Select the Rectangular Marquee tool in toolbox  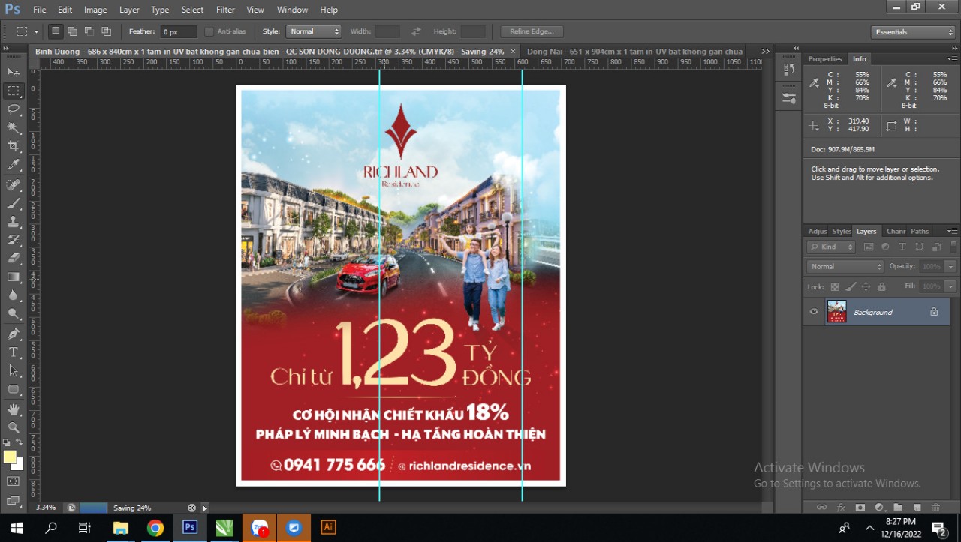[x=14, y=91]
